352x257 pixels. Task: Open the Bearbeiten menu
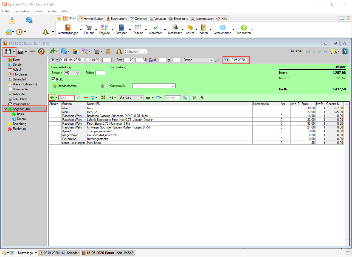point(21,11)
